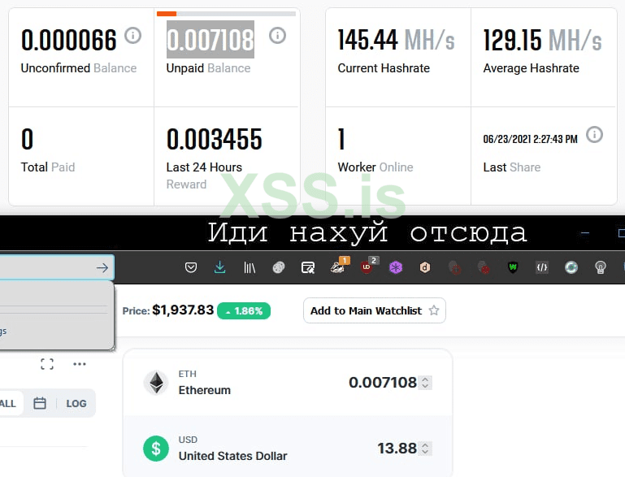Click the star on the Watchlist button
This screenshot has height=477, width=625.
click(x=434, y=310)
